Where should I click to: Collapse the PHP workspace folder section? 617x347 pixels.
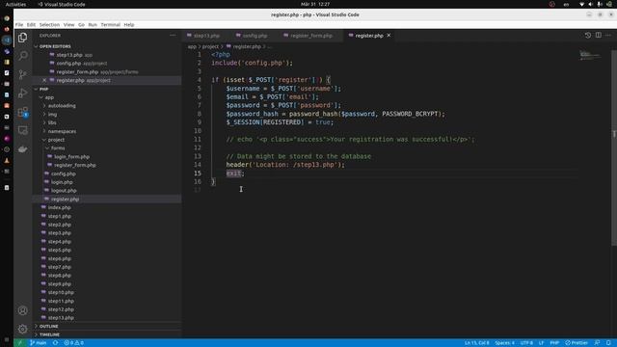coord(43,89)
